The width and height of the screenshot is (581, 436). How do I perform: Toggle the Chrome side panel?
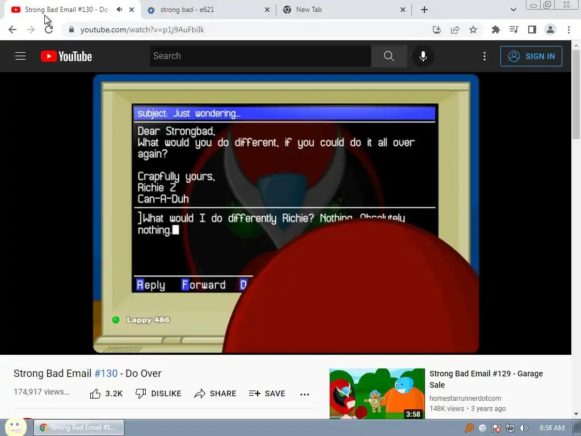(532, 30)
